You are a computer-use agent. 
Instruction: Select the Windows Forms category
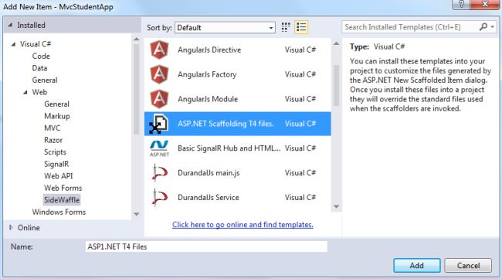(59, 212)
